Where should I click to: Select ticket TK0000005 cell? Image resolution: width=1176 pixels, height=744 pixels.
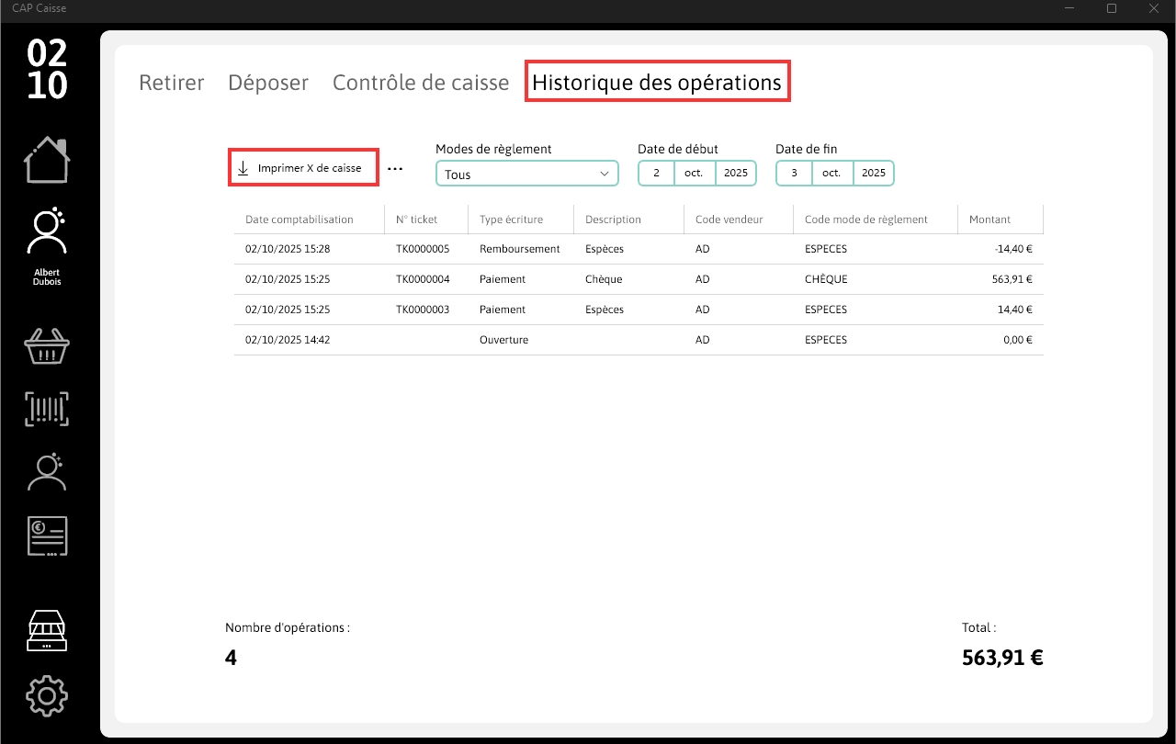point(423,249)
